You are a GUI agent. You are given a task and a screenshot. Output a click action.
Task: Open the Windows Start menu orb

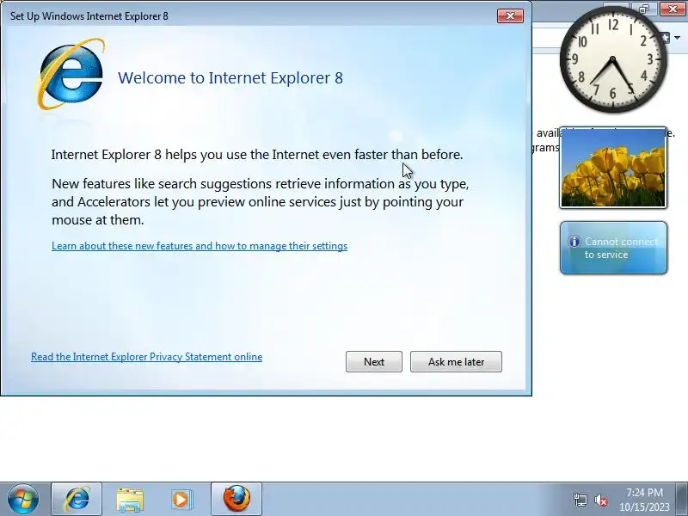[23, 499]
